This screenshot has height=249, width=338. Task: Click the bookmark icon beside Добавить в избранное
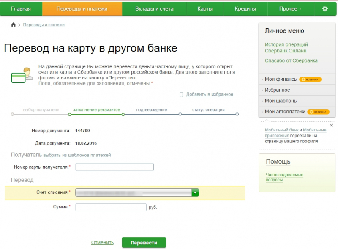tap(181, 95)
